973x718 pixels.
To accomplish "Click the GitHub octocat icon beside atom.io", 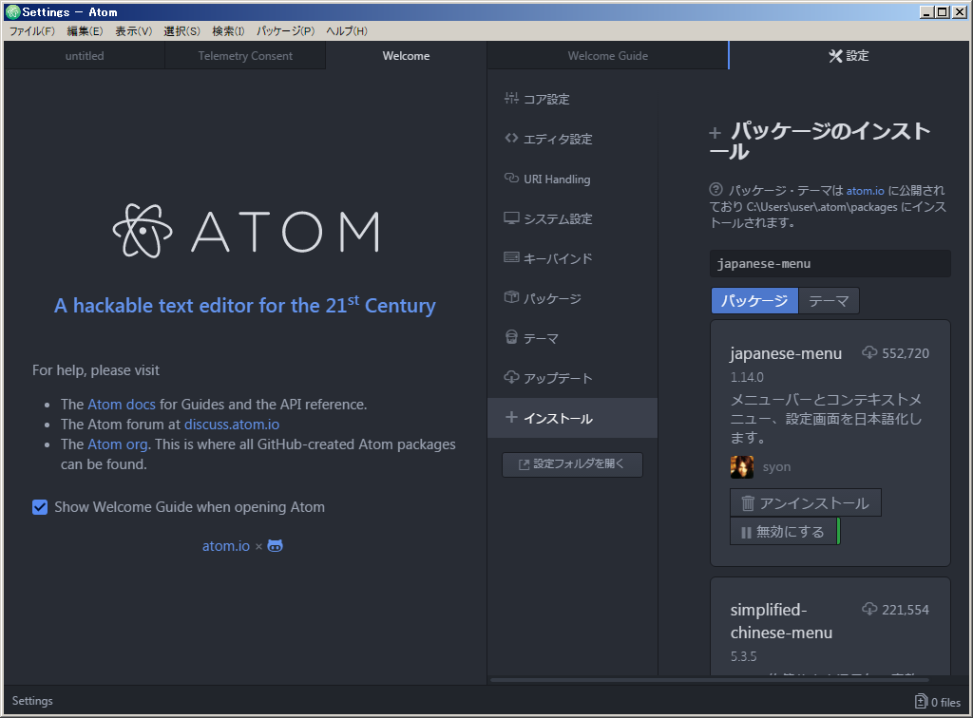I will point(275,546).
